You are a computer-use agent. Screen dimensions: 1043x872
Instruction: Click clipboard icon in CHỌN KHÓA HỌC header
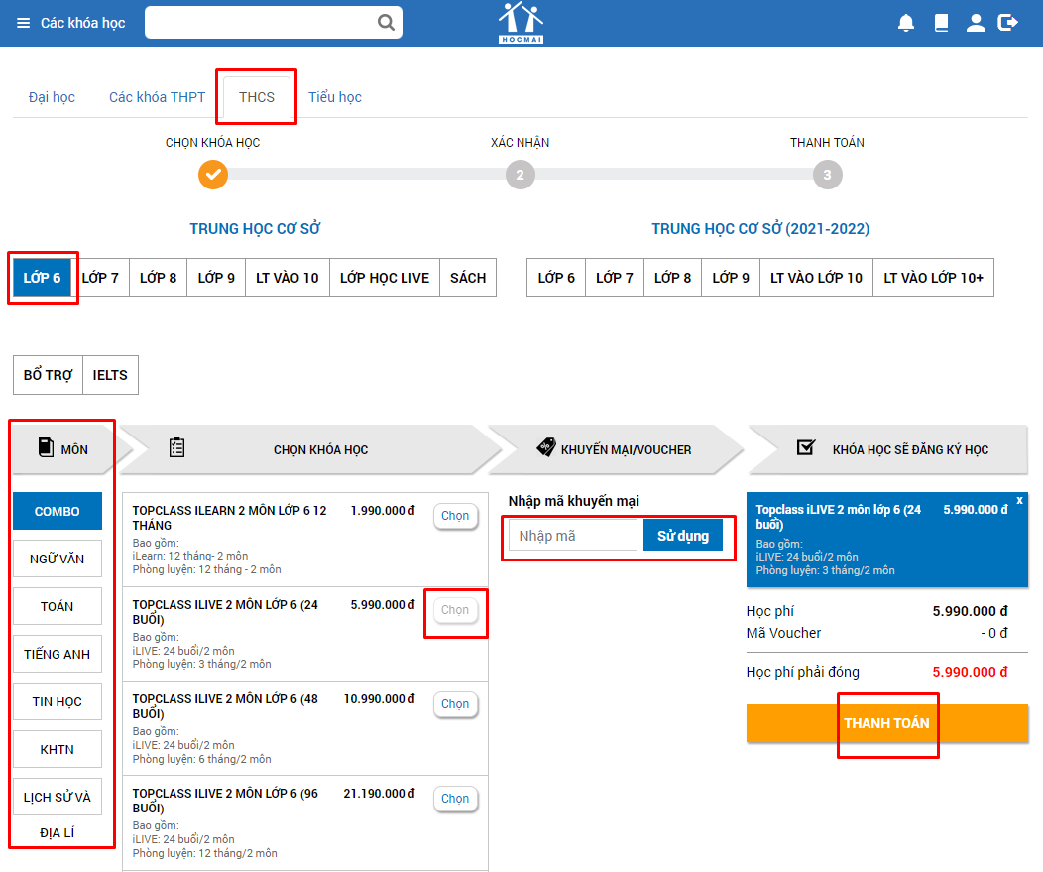(x=176, y=448)
